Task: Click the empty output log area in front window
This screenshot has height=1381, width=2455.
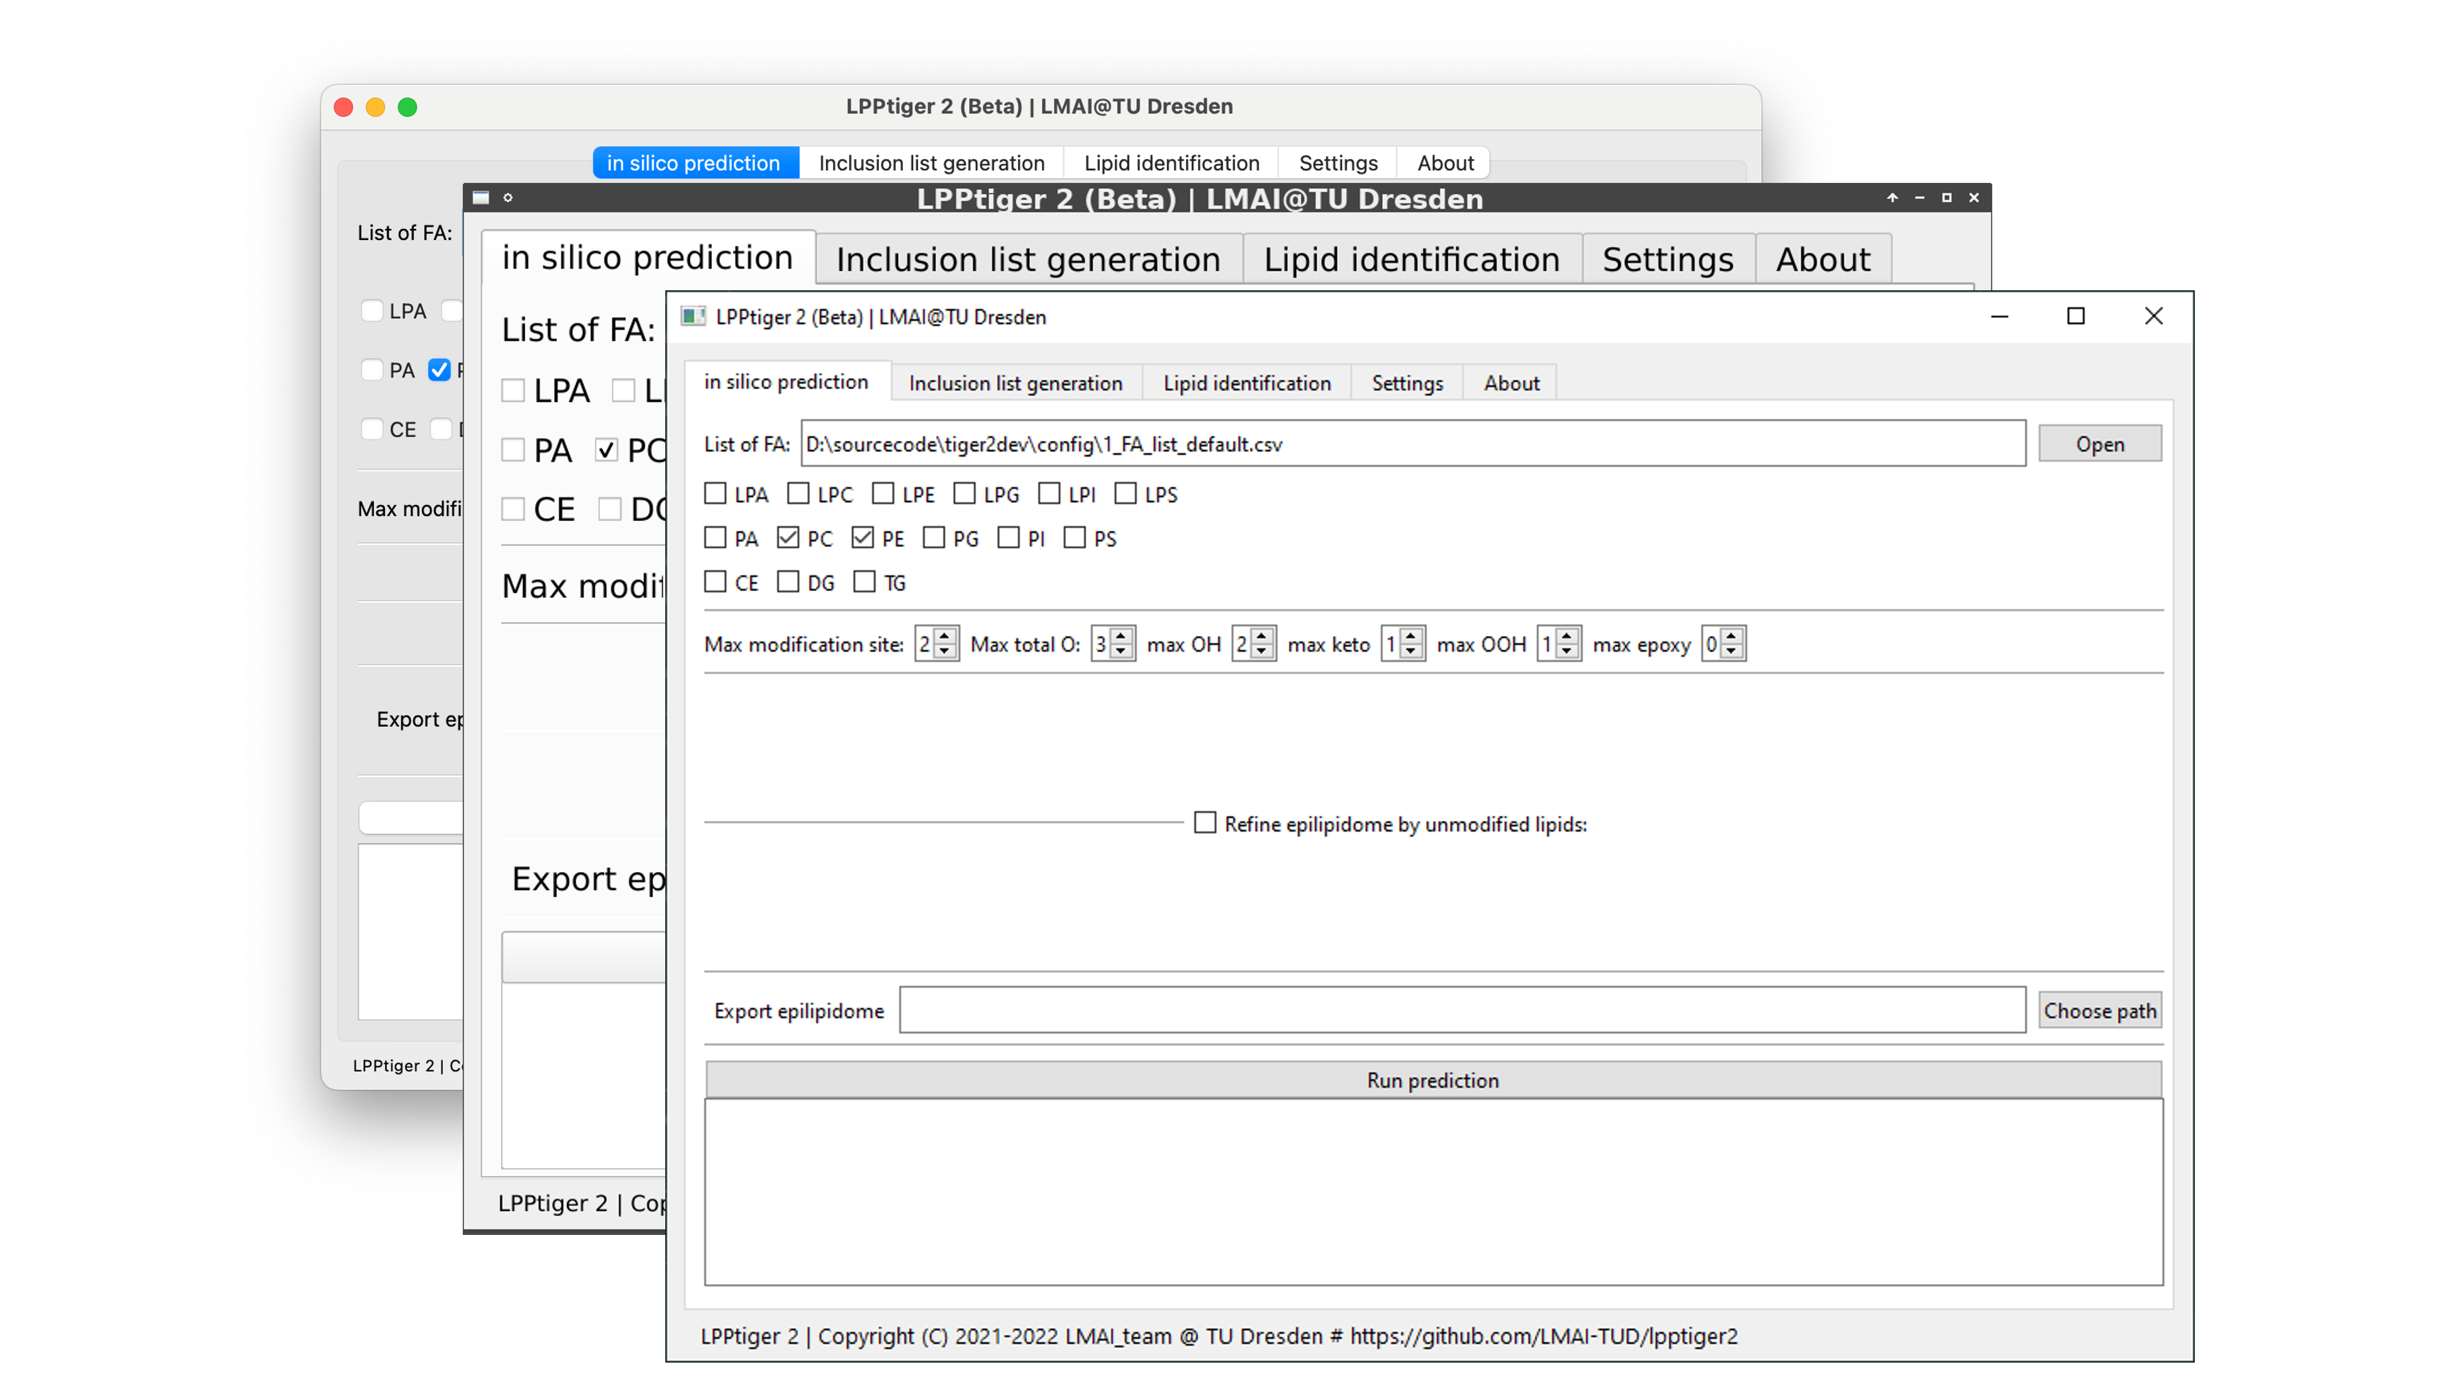Action: pyautogui.click(x=1432, y=1193)
